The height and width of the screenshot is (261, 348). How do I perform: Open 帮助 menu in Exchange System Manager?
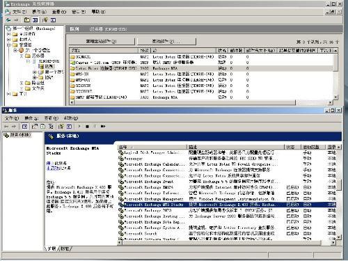click(98, 12)
